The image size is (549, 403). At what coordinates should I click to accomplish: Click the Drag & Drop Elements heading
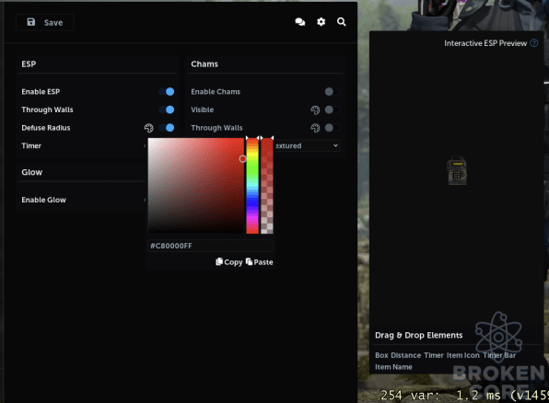pos(419,335)
